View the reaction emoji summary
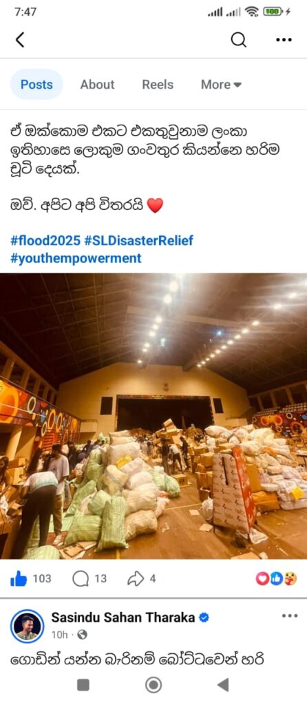The image size is (307, 705). (x=276, y=578)
